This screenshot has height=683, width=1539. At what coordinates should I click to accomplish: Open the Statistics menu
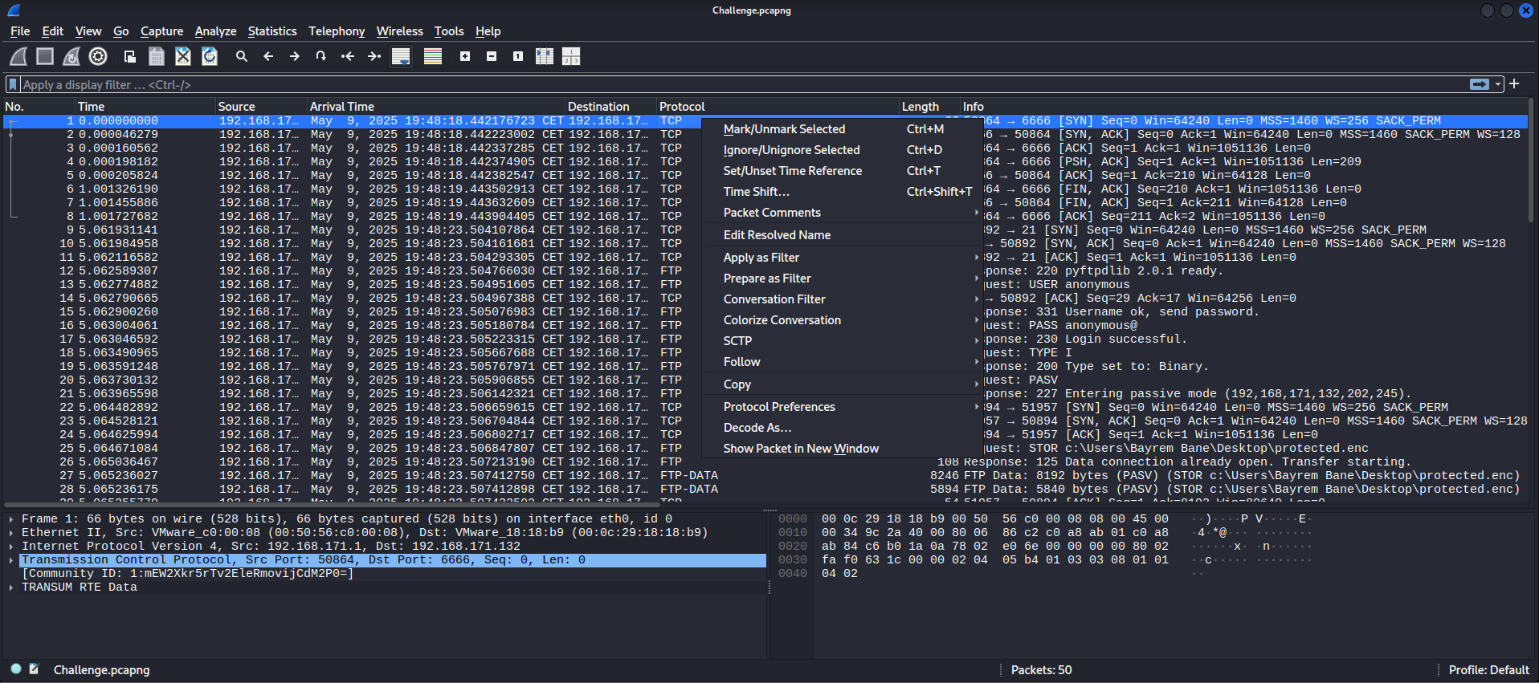pos(272,31)
